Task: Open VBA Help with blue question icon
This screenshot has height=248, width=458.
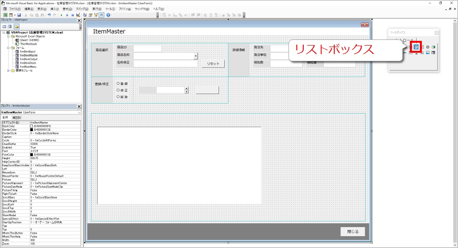Action: click(108, 15)
